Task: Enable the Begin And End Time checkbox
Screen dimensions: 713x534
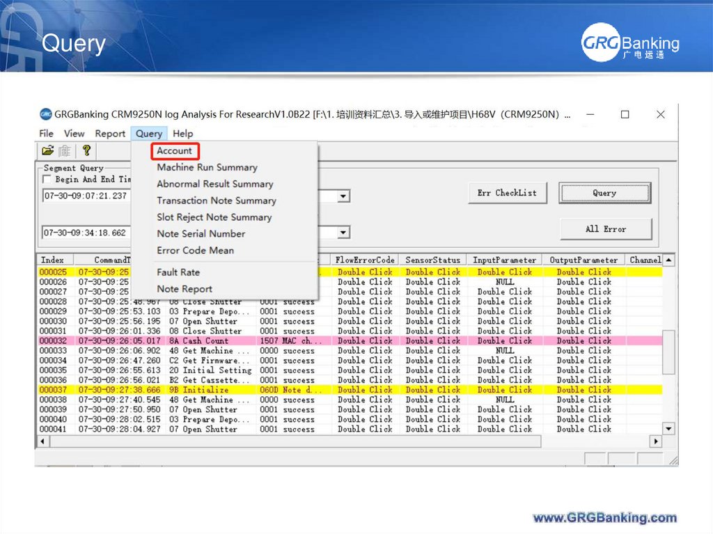Action: tap(47, 179)
